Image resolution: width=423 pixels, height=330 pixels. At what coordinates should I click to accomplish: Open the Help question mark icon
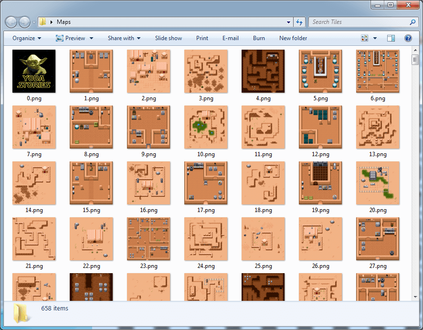(x=408, y=38)
